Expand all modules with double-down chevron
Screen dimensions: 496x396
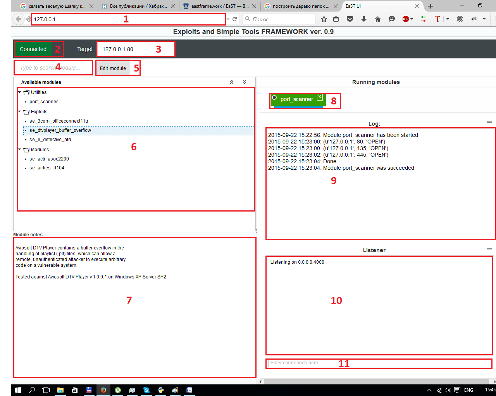coord(245,82)
